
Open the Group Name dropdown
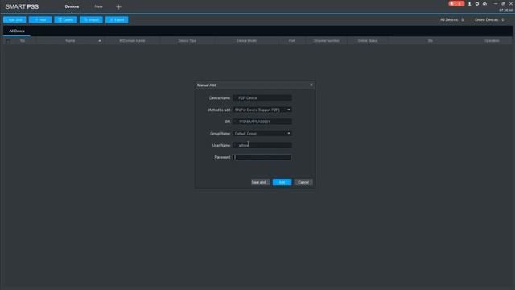pos(262,134)
